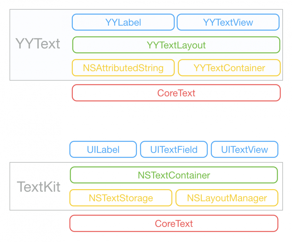Screen dimensions: 292x242
Task: Click the TextKit group title
Action: point(39,187)
